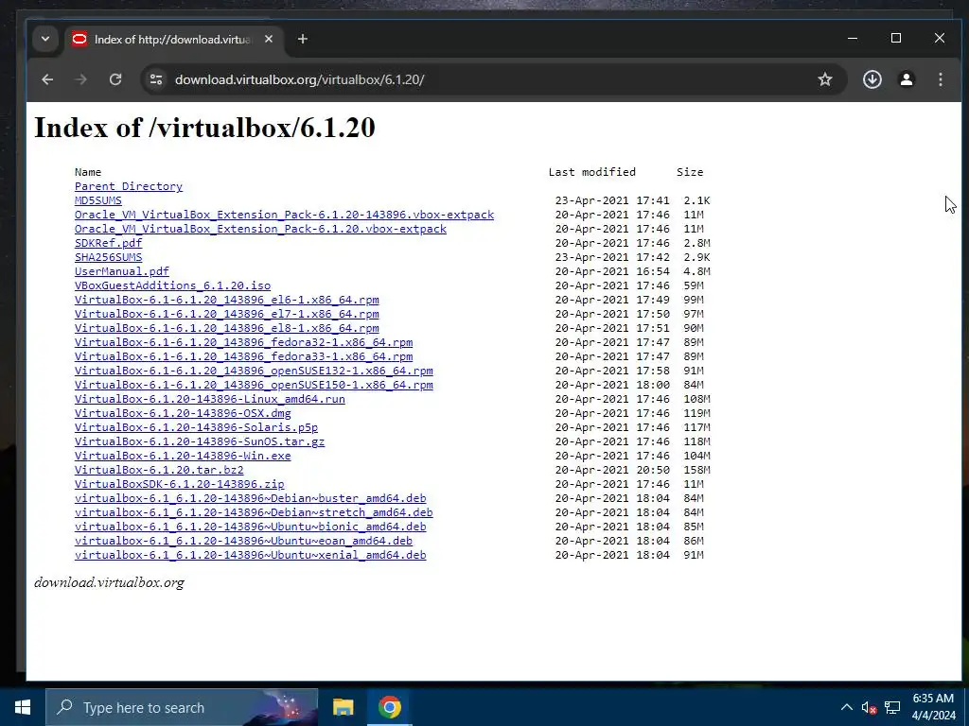The height and width of the screenshot is (726, 969).
Task: Download the fedora33-1.x86_64.rpm package
Action: click(243, 356)
